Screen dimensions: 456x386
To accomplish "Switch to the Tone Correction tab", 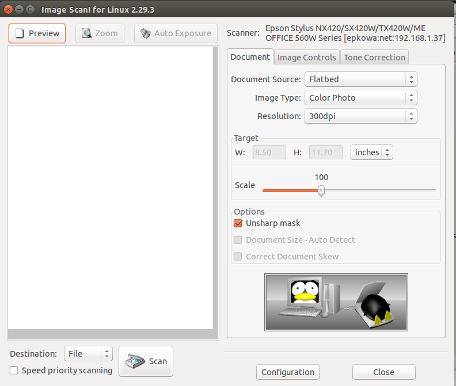I will [374, 58].
